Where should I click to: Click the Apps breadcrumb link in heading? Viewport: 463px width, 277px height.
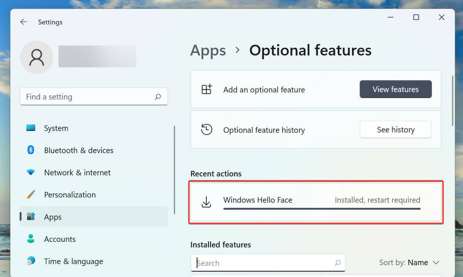(208, 51)
